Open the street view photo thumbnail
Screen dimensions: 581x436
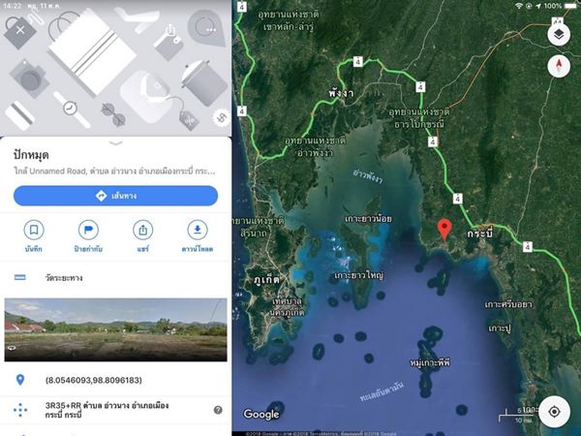click(115, 329)
